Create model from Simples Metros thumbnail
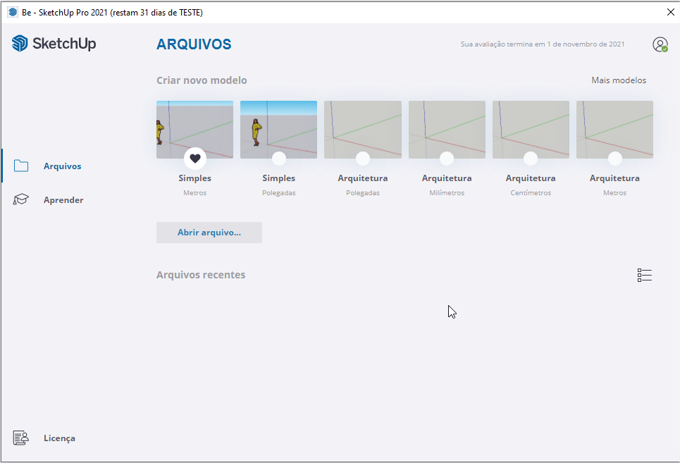Viewport: 680px width, 463px height. [194, 129]
